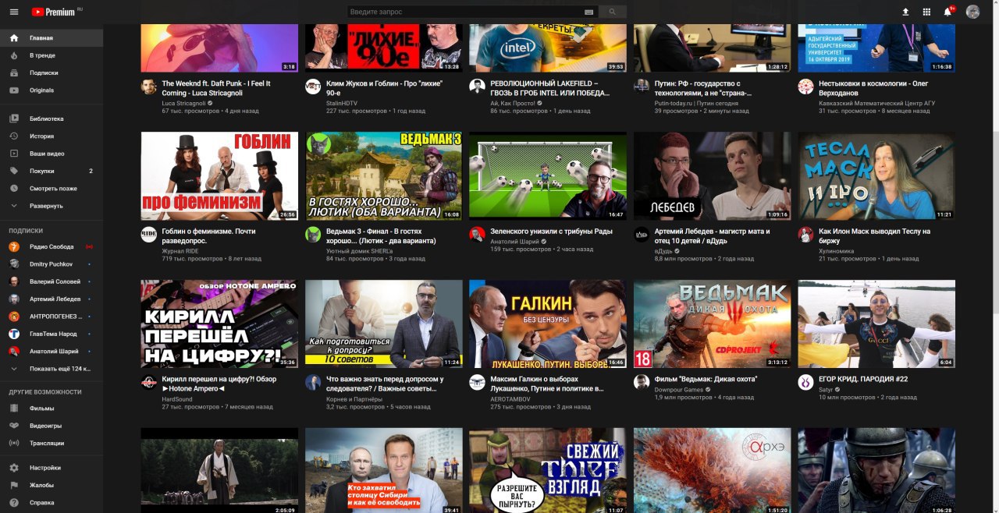This screenshot has height=513, width=999.
Task: Open Справка help
Action: 52,503
